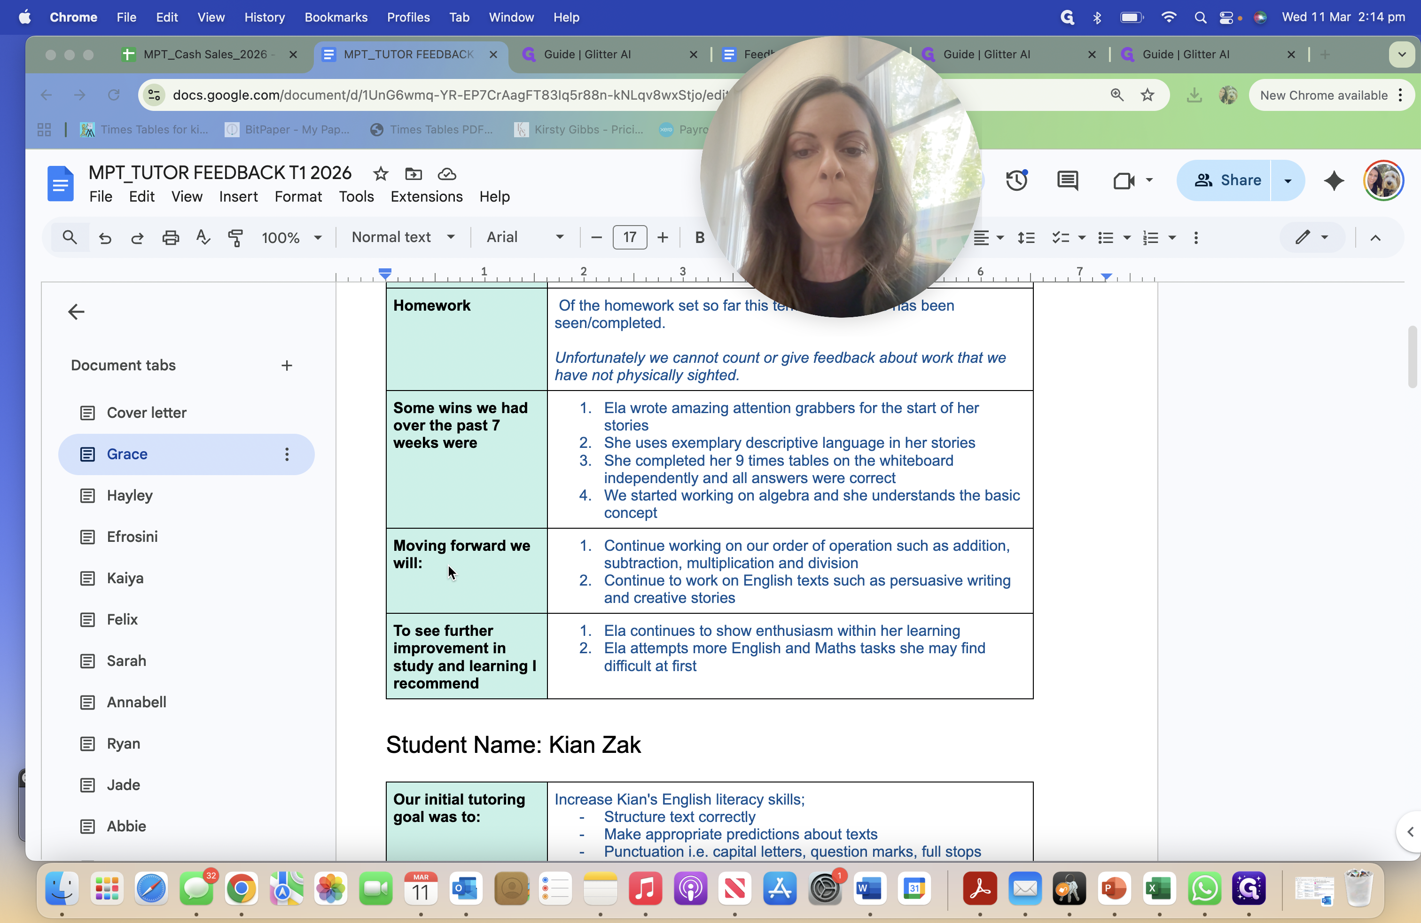1421x923 pixels.
Task: Click the spell check icon
Action: tap(203, 238)
